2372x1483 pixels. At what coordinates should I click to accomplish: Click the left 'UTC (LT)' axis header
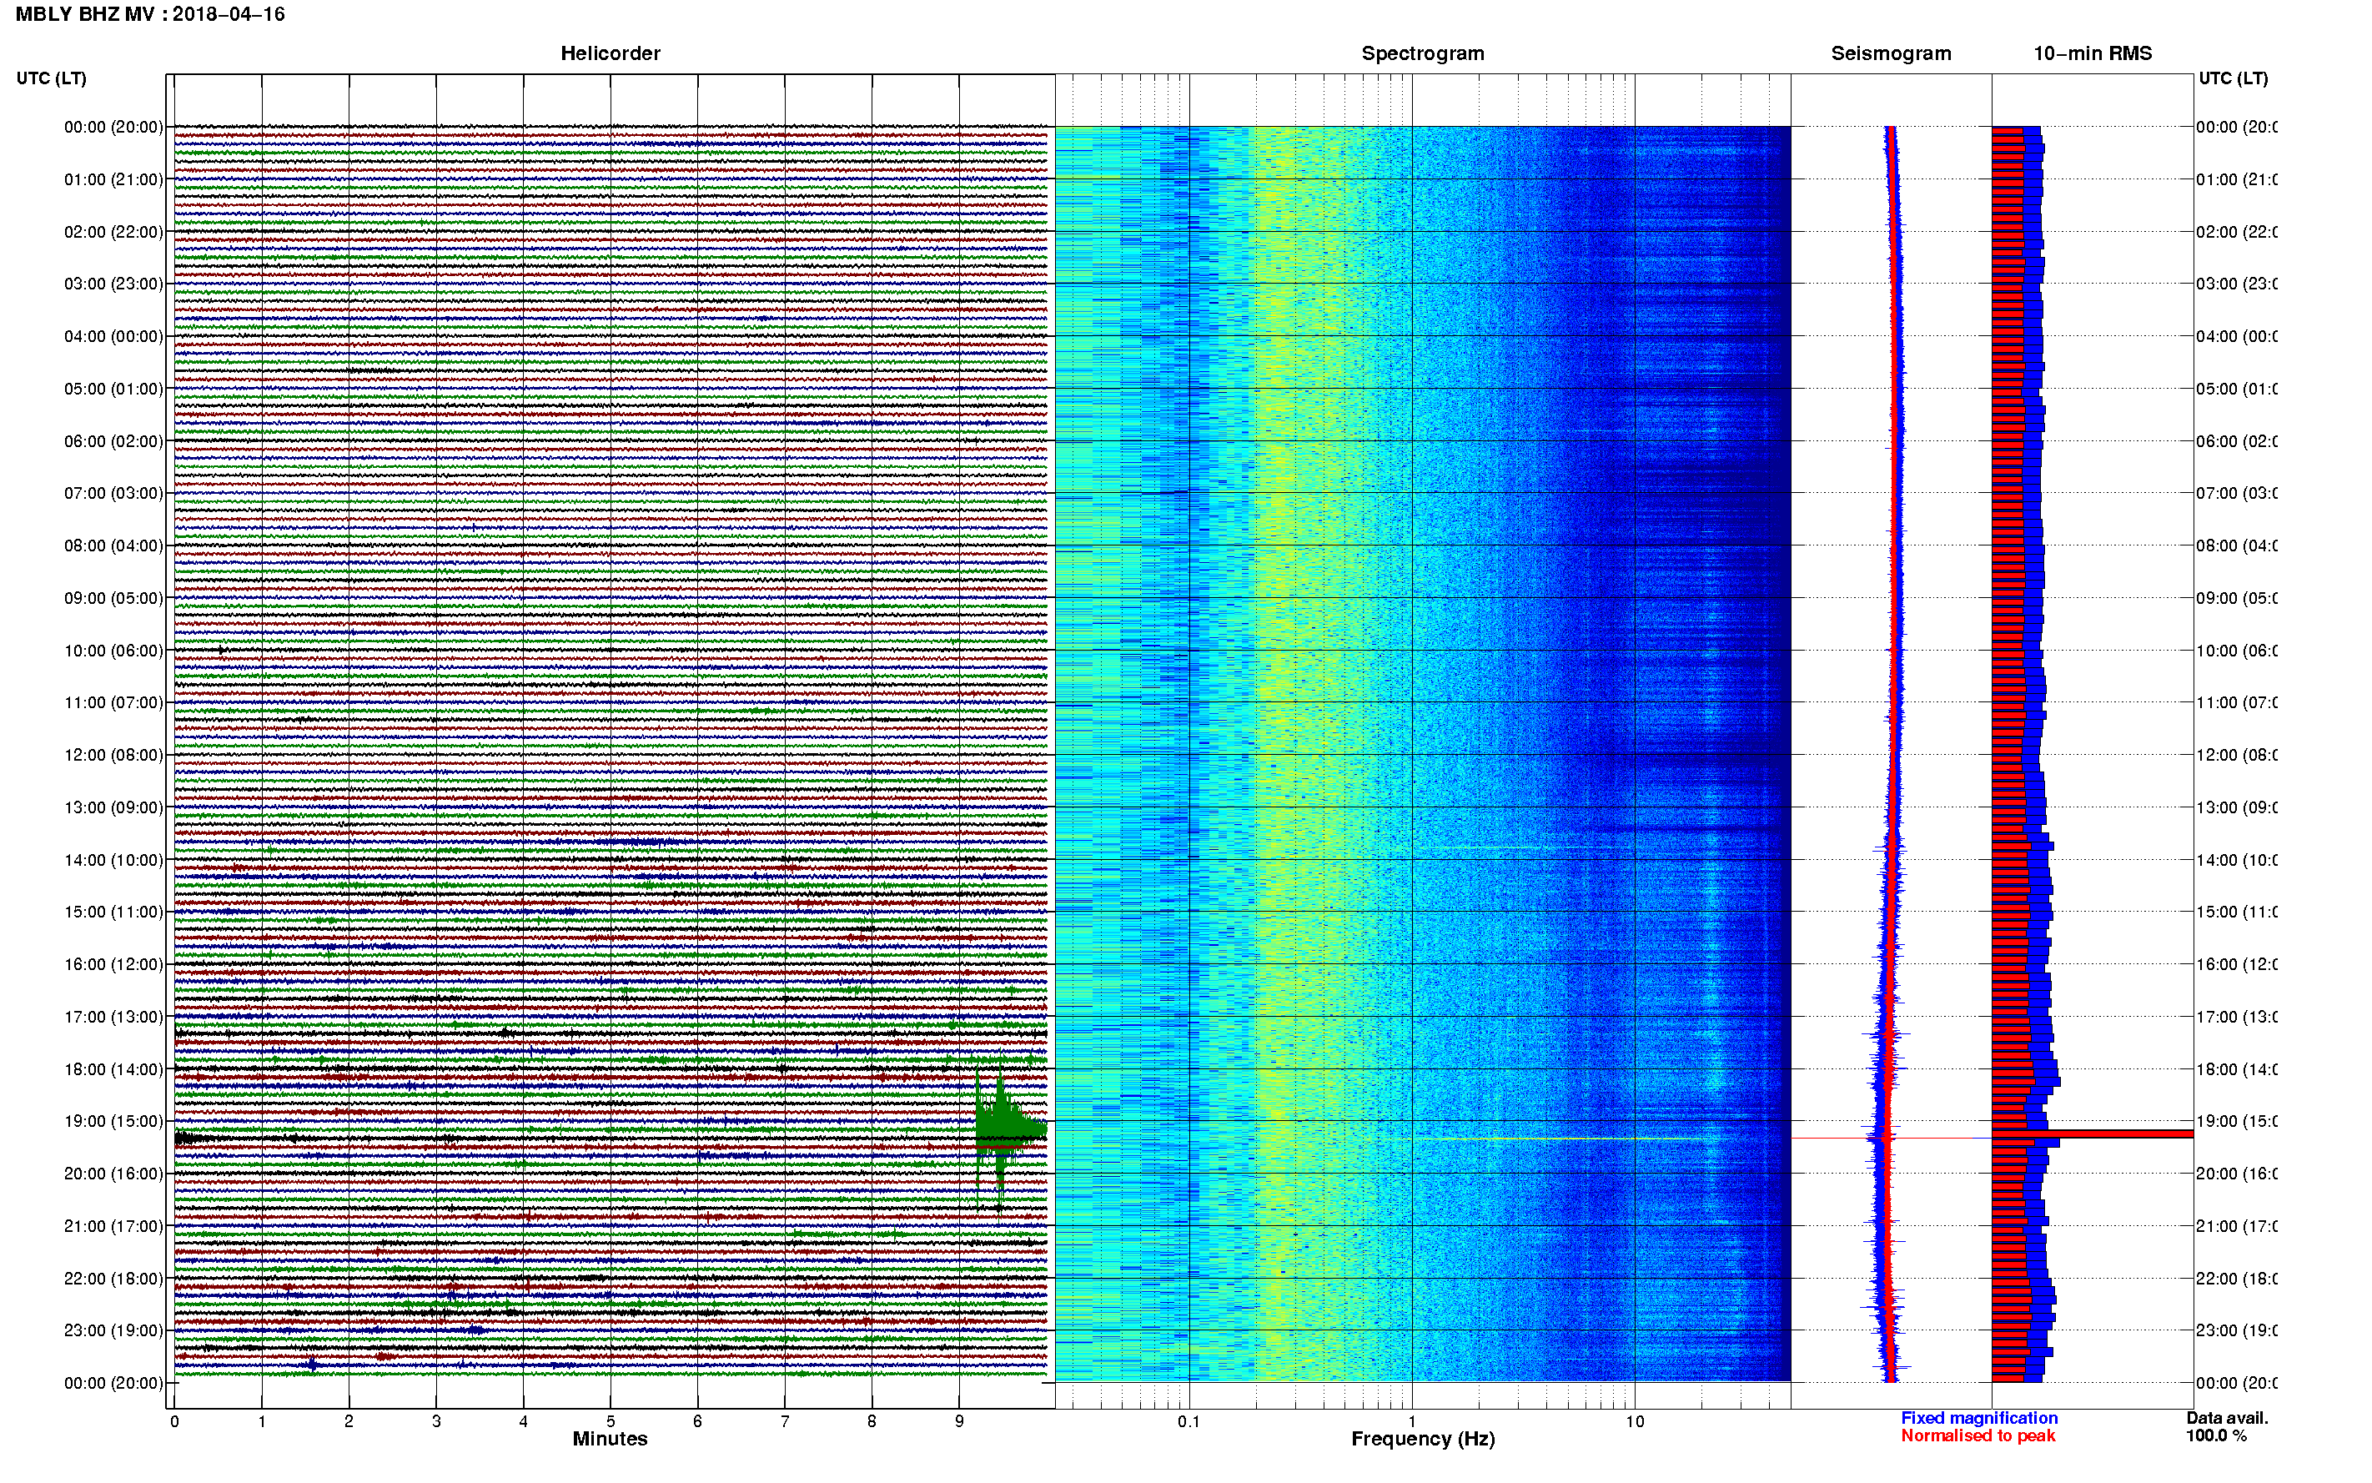tap(51, 78)
